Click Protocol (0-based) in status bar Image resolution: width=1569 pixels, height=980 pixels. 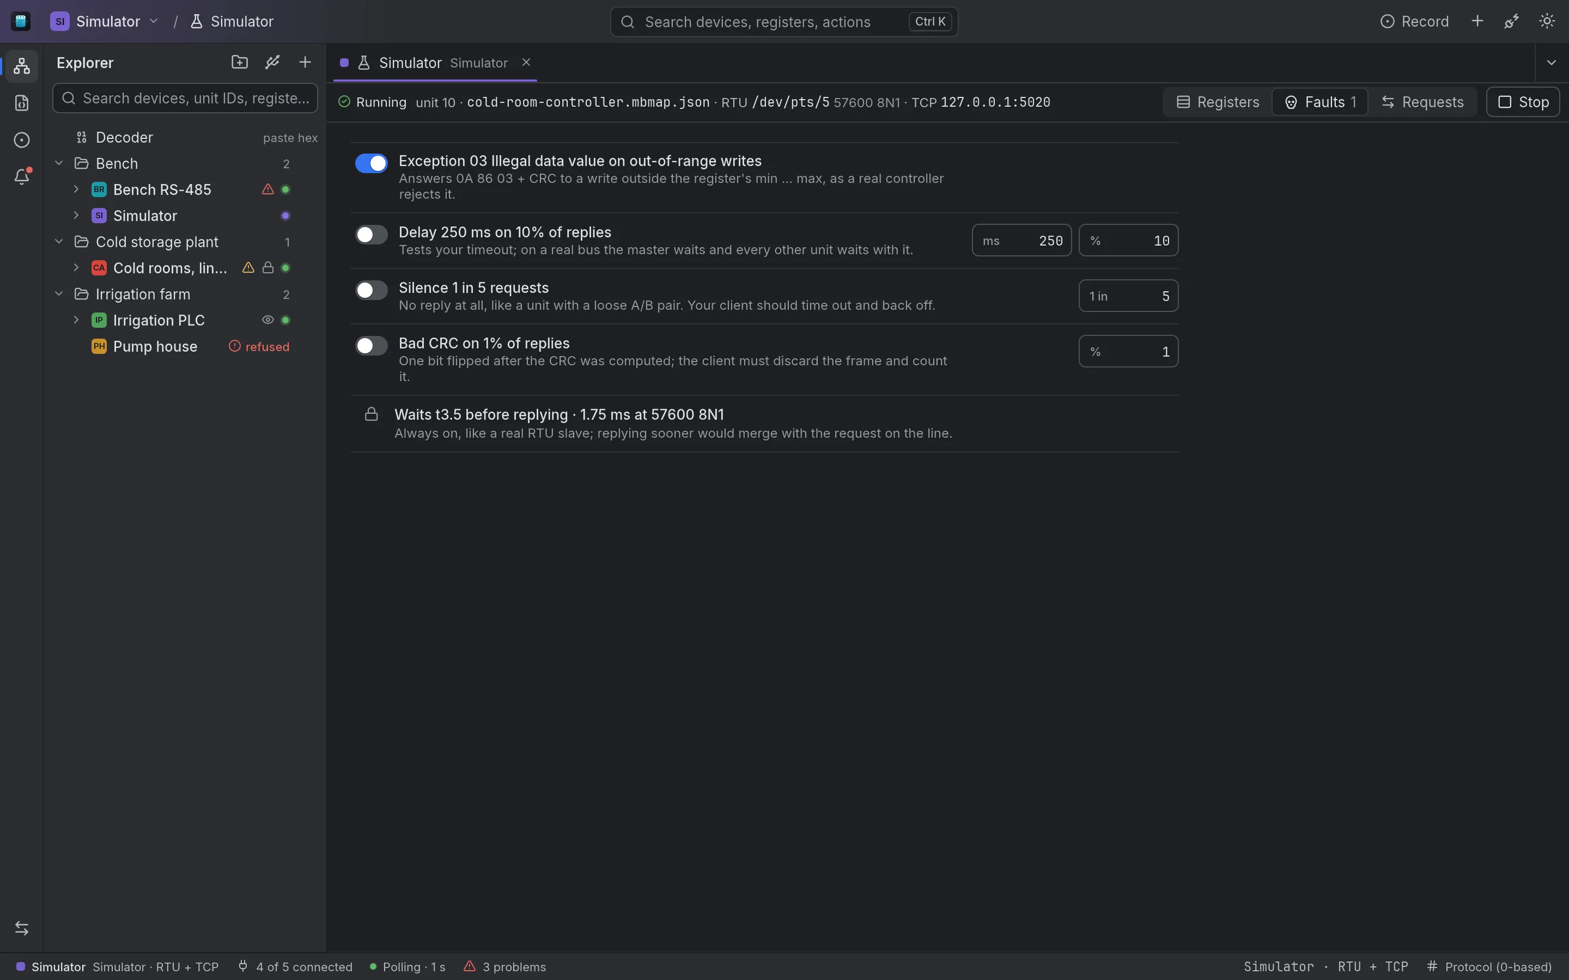pos(1489,966)
